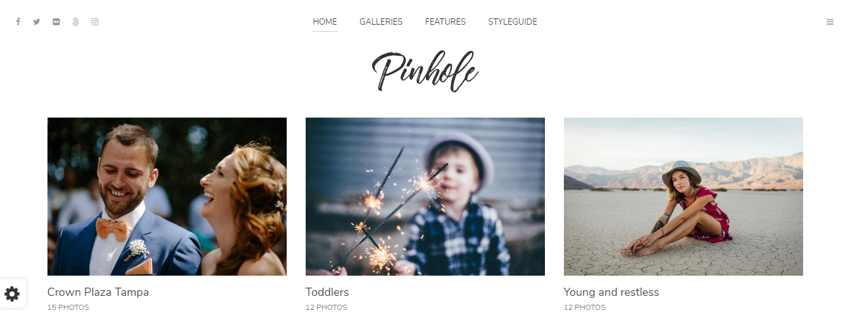Visit the Flickr profile icon
This screenshot has width=843, height=318.
56,21
